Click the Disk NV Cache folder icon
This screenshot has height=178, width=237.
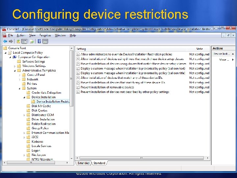tap(28, 106)
